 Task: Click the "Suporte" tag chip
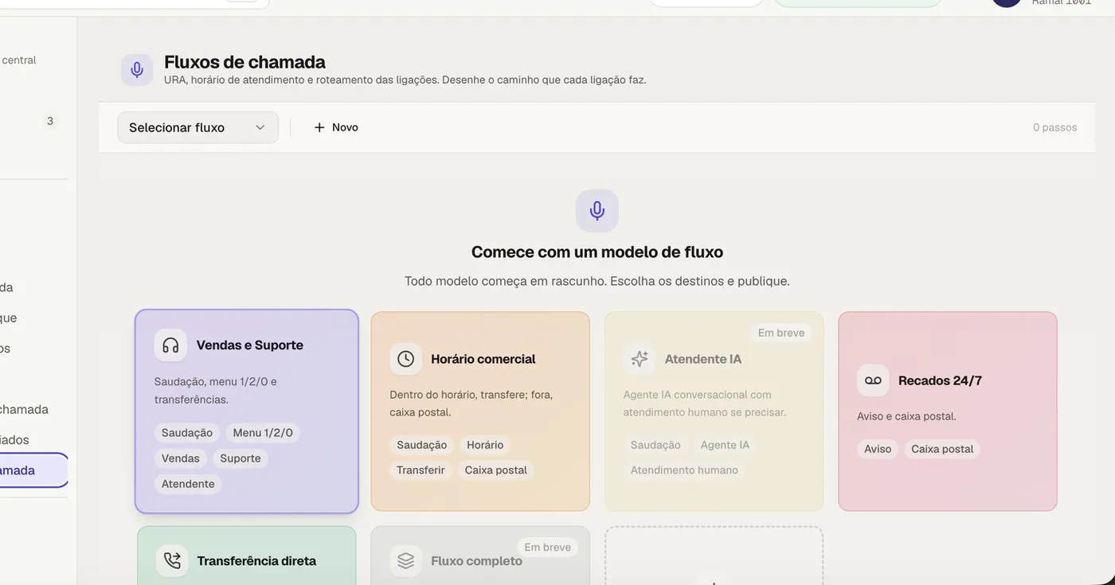241,458
